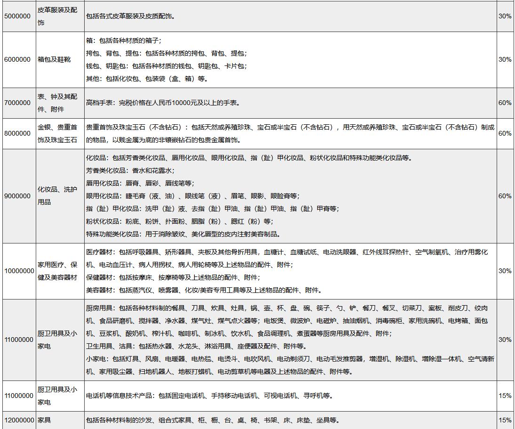Click the 电话机等信息技术产品 description text
The height and width of the screenshot is (429, 515).
point(210,396)
